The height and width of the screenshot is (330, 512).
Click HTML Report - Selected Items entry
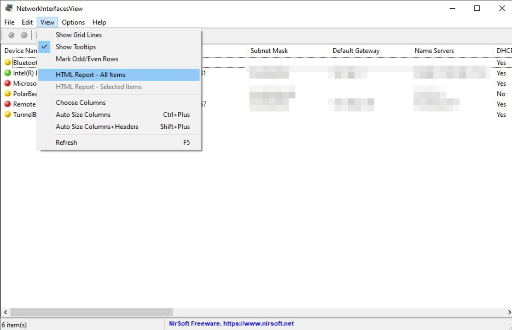[x=119, y=87]
